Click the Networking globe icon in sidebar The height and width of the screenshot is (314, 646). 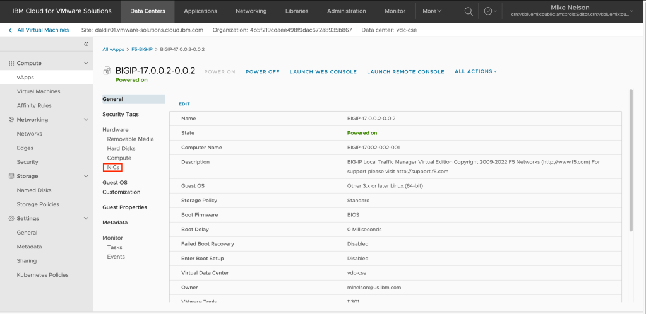[11, 120]
